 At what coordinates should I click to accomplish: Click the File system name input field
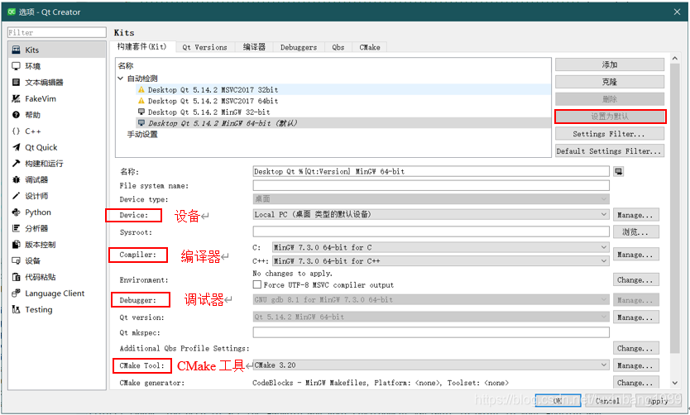[x=431, y=185]
